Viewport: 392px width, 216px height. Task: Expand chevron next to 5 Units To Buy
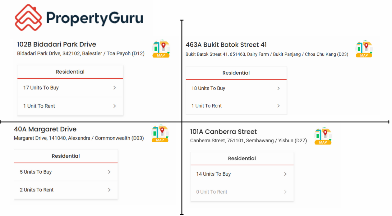coord(109,172)
